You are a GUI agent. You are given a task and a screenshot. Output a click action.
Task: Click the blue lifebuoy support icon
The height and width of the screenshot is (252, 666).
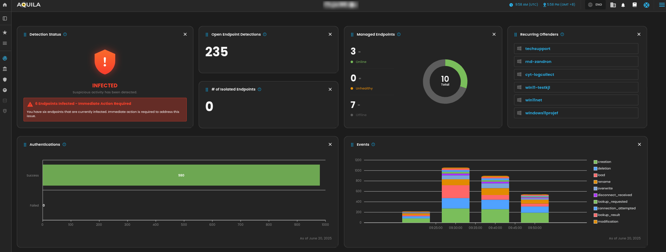pyautogui.click(x=646, y=5)
